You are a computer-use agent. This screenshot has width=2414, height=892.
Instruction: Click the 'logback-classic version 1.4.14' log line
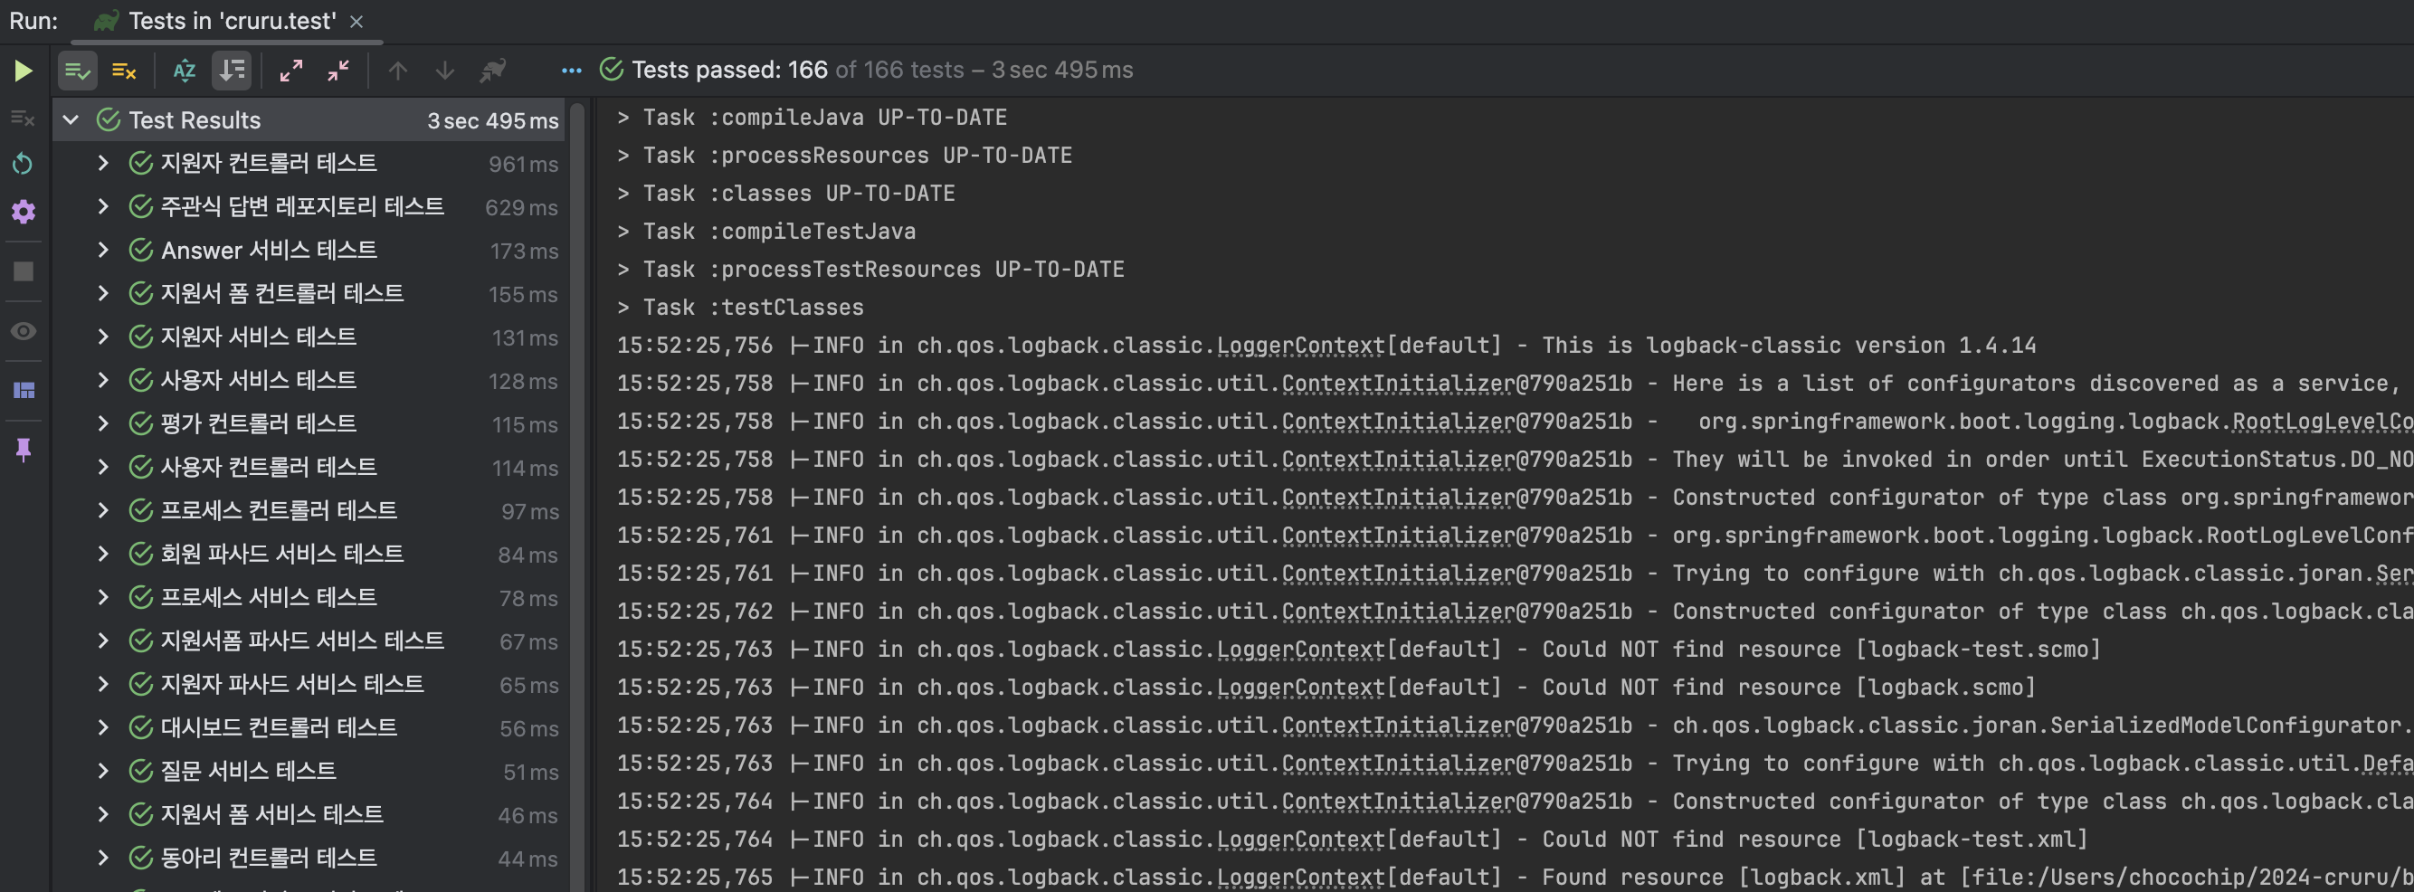[1326, 346]
